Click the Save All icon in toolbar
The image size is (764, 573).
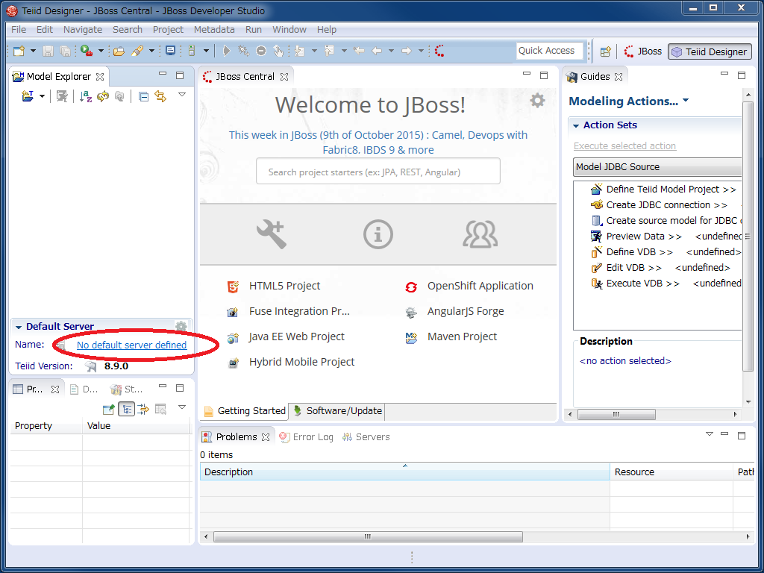[65, 51]
